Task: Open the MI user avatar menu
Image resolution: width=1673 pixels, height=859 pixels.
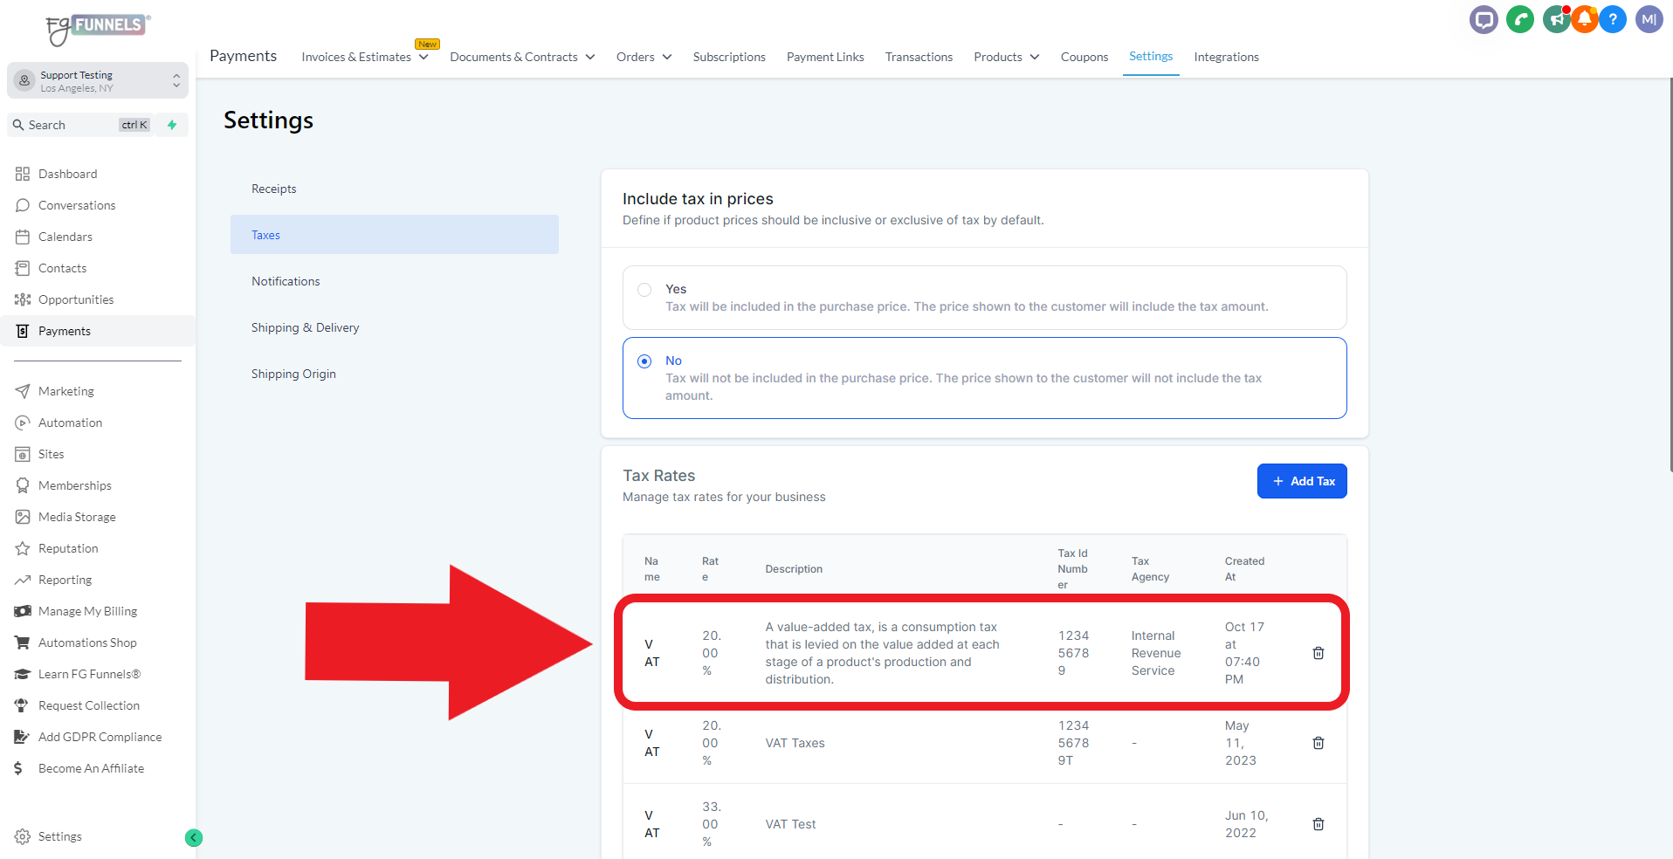Action: (1649, 19)
